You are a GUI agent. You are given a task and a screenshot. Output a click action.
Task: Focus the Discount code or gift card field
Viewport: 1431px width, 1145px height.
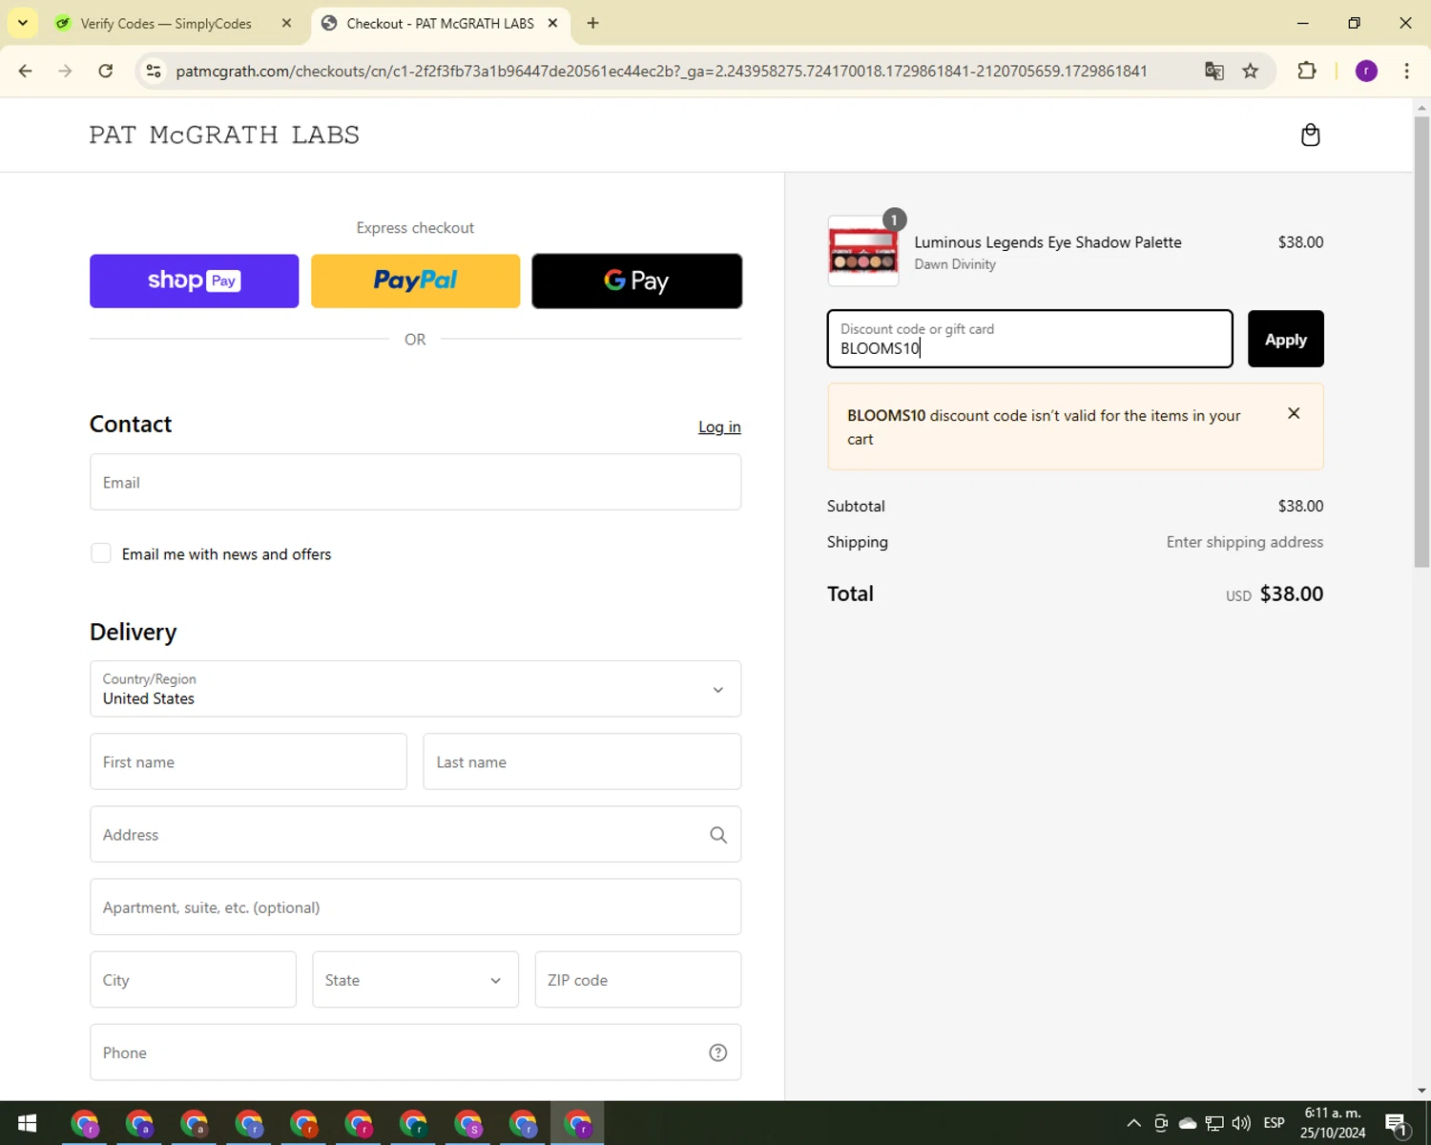[x=1029, y=339]
